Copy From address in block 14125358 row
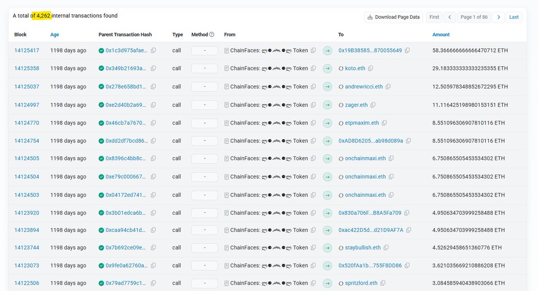The width and height of the screenshot is (539, 291). pos(314,68)
